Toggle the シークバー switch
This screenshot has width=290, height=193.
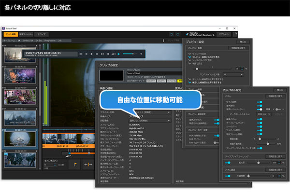pyautogui.click(x=260, y=126)
